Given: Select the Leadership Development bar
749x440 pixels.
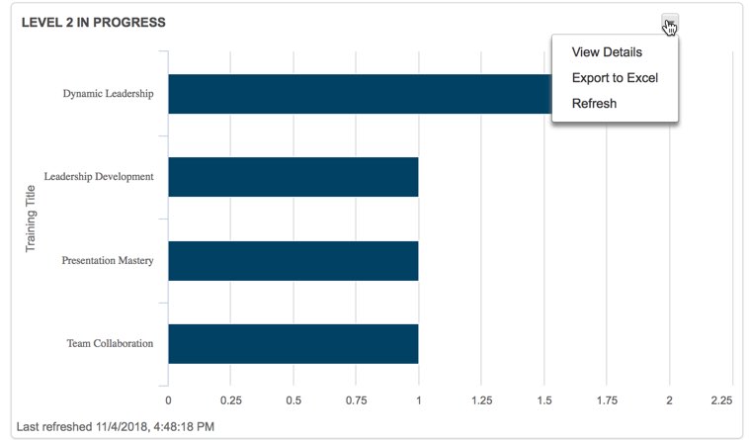Looking at the screenshot, I should (293, 177).
